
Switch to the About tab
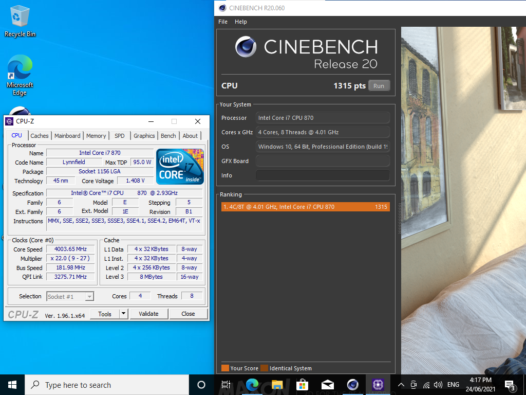pos(190,136)
